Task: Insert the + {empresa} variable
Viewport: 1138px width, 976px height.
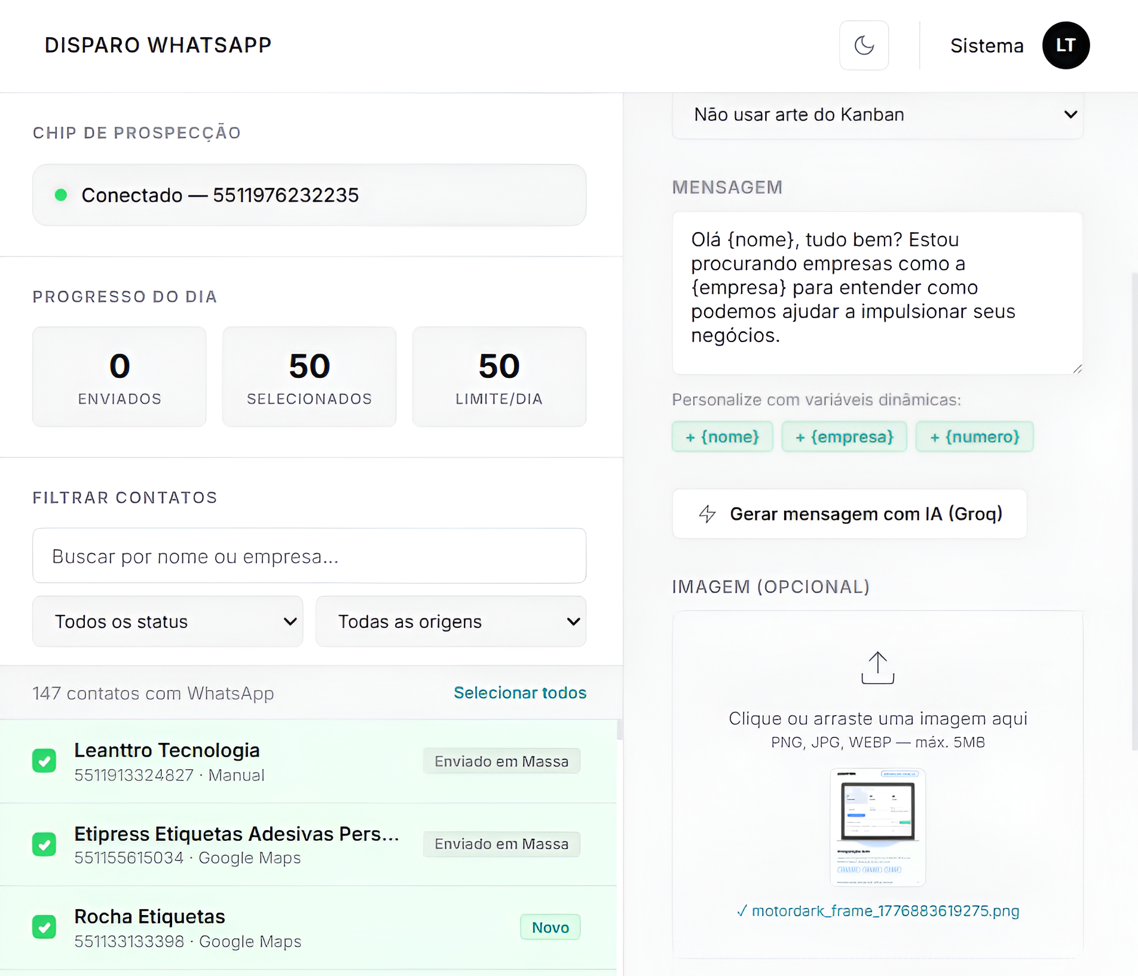Action: pos(844,437)
